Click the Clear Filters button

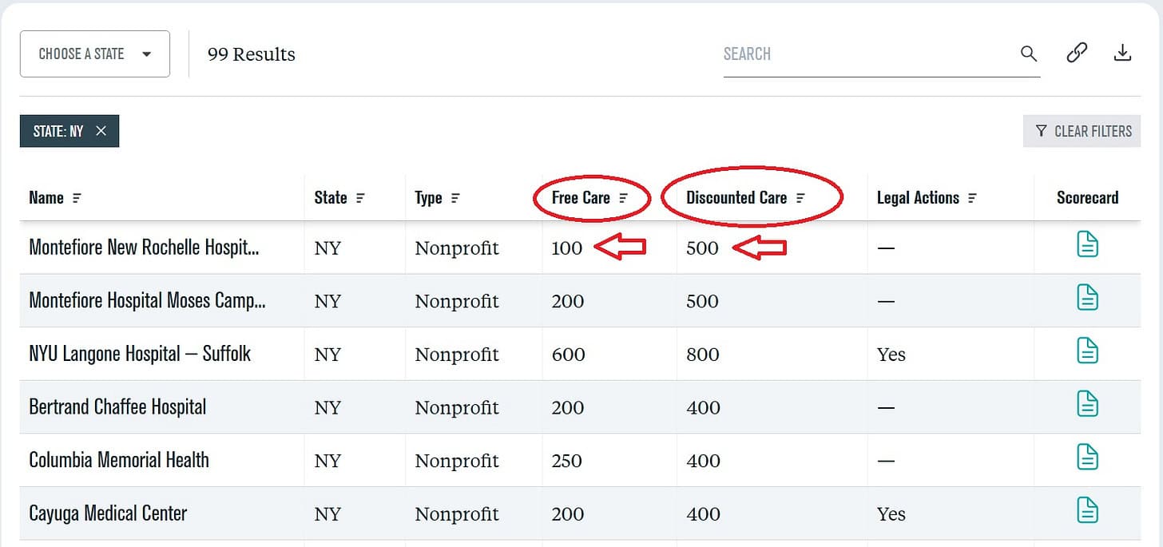(x=1082, y=131)
